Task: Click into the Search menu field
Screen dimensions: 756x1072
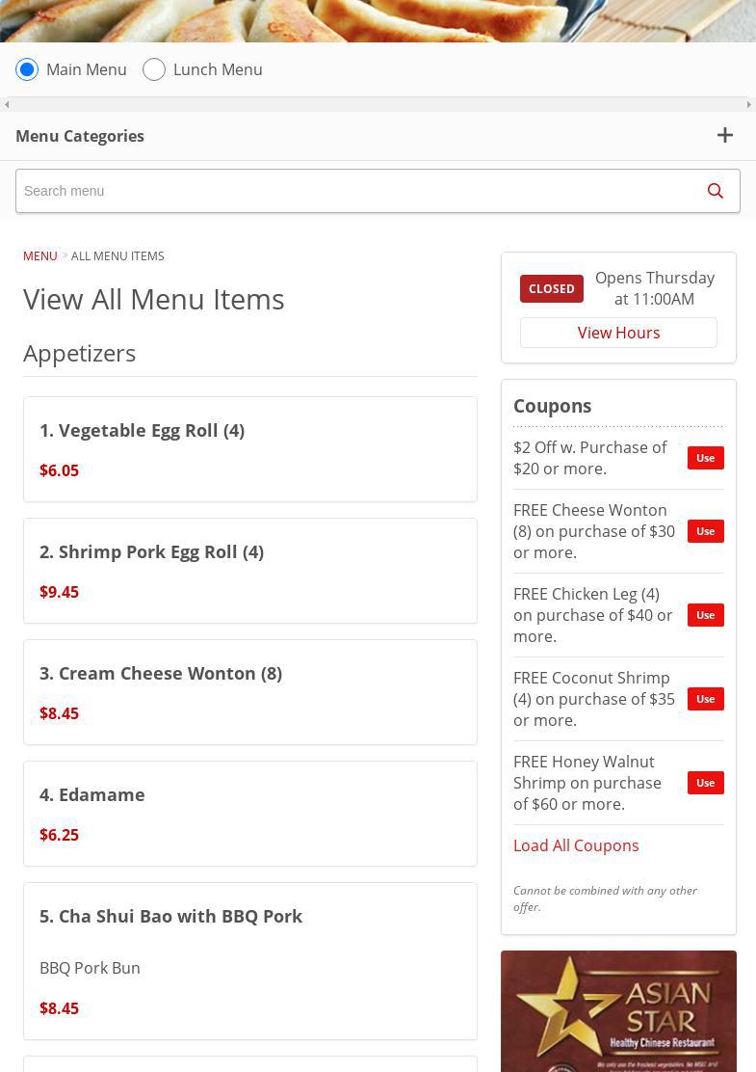Action: pyautogui.click(x=356, y=191)
